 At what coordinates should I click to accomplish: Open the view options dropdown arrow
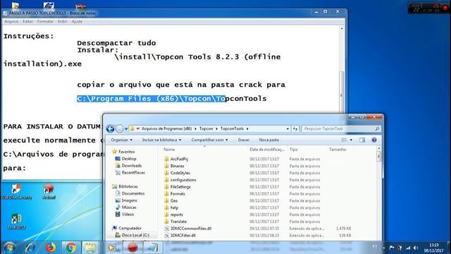tap(351, 140)
